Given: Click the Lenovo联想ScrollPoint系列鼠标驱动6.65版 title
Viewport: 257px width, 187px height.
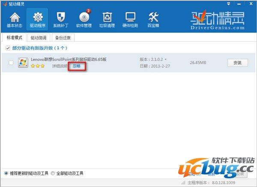Looking at the screenshot, I should coord(69,59).
